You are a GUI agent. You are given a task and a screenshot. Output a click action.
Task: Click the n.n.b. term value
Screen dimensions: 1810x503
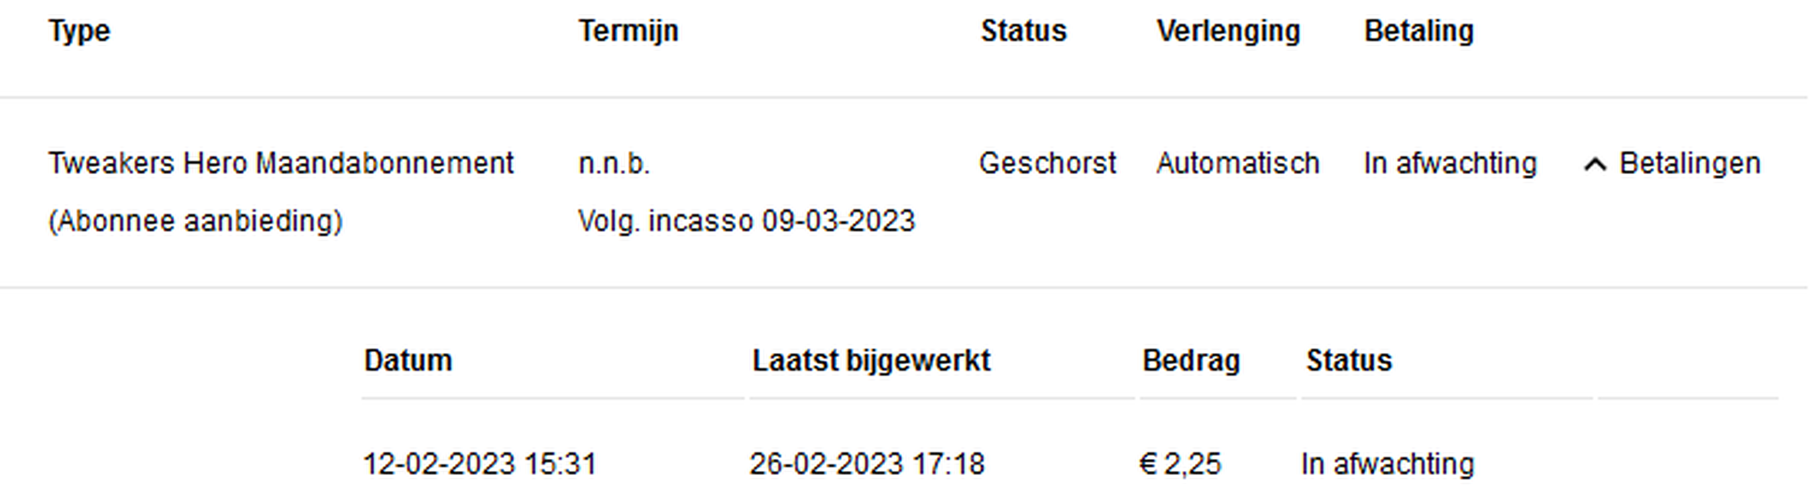pyautogui.click(x=614, y=163)
